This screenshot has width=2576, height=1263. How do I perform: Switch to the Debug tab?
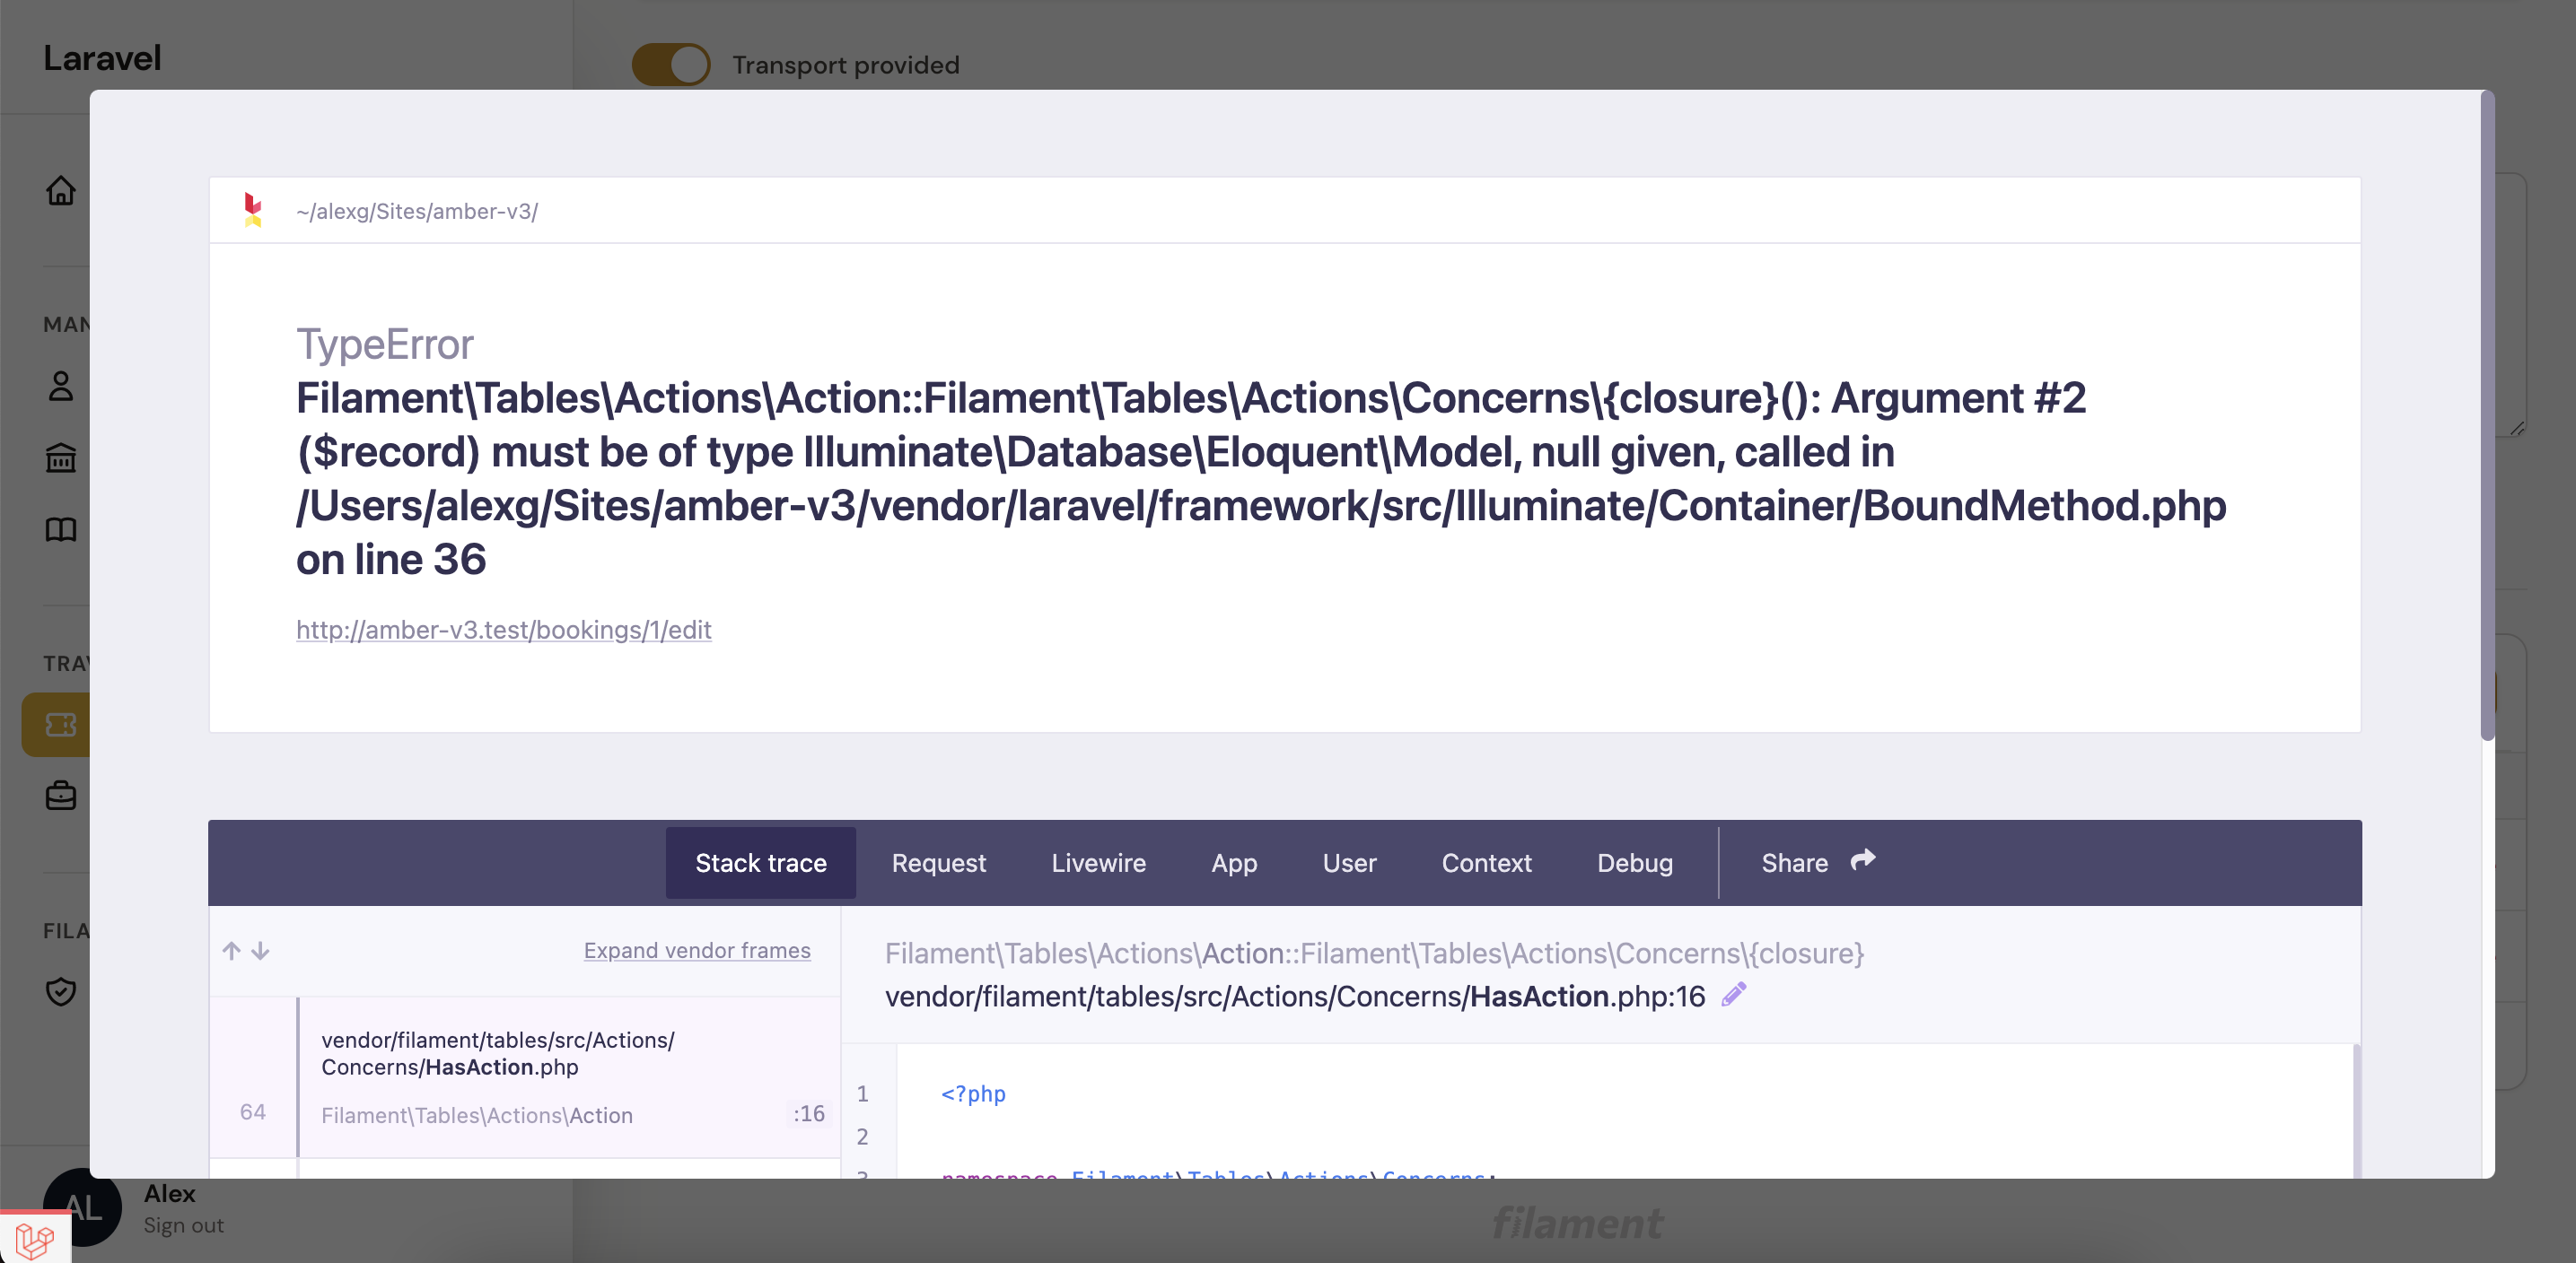[1634, 862]
